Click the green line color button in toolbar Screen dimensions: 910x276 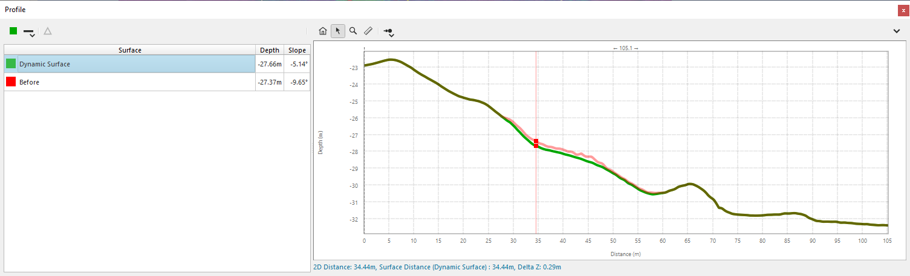click(x=13, y=31)
